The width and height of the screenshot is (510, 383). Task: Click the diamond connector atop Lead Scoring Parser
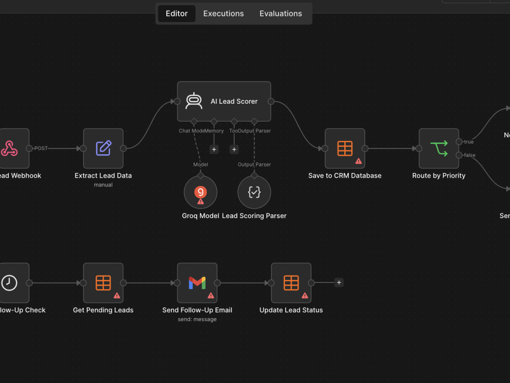[x=254, y=176]
